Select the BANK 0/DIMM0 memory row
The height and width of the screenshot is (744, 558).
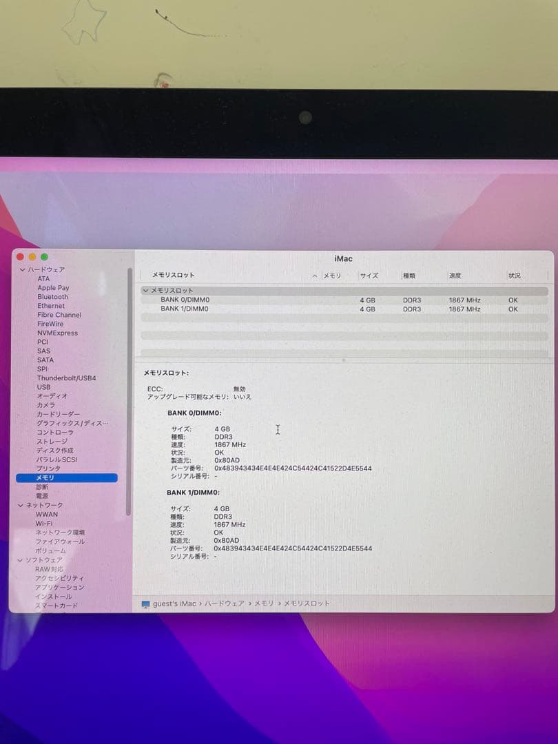coord(276,300)
